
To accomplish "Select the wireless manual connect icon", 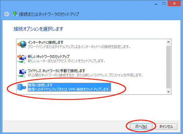I will tap(22, 73).
